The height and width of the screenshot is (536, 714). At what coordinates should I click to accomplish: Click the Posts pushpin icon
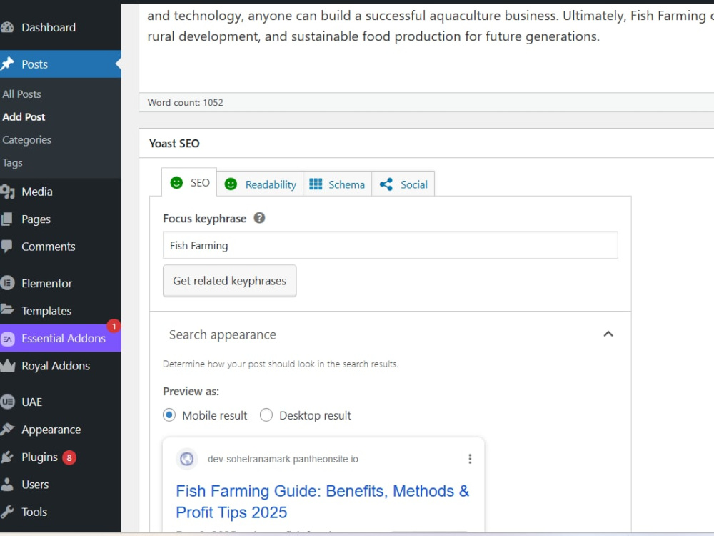point(7,64)
